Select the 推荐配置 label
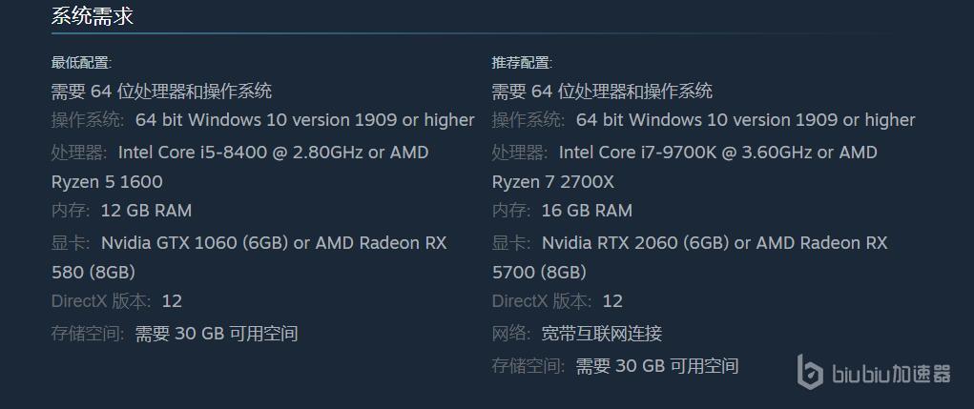Viewport: 974px width, 409px height. 522,63
